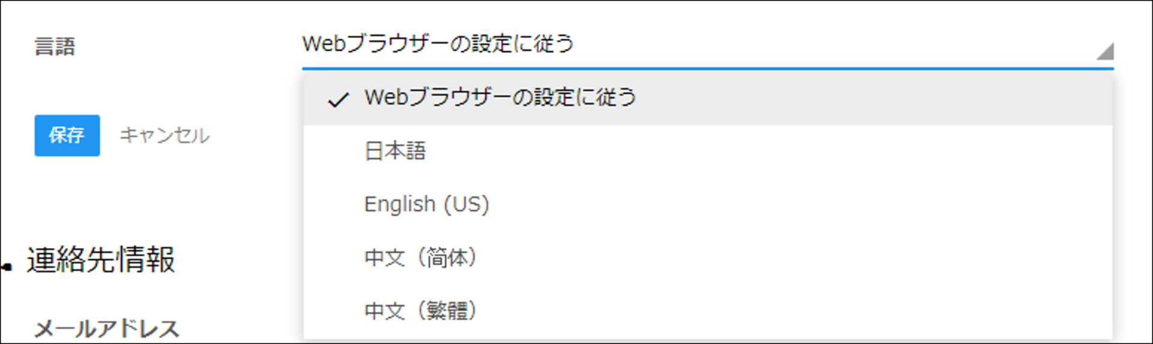Click the 連絡先情報 section heading
This screenshot has height=344, width=1153.
[x=101, y=260]
